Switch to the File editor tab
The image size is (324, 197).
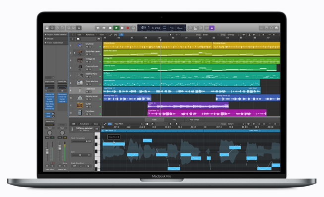174,120
